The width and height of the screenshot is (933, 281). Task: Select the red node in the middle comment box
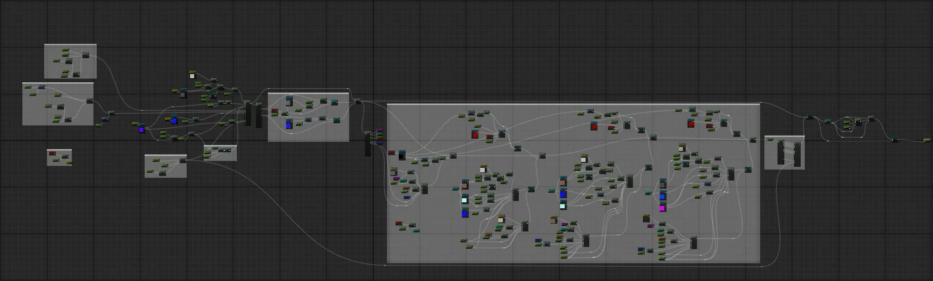[275, 111]
